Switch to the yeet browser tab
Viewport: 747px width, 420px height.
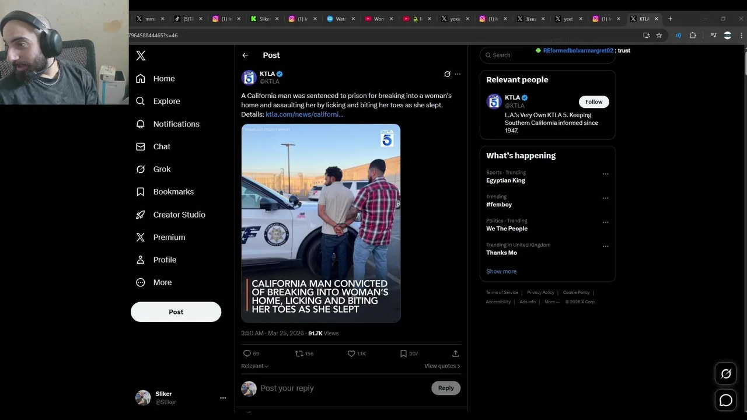point(568,19)
